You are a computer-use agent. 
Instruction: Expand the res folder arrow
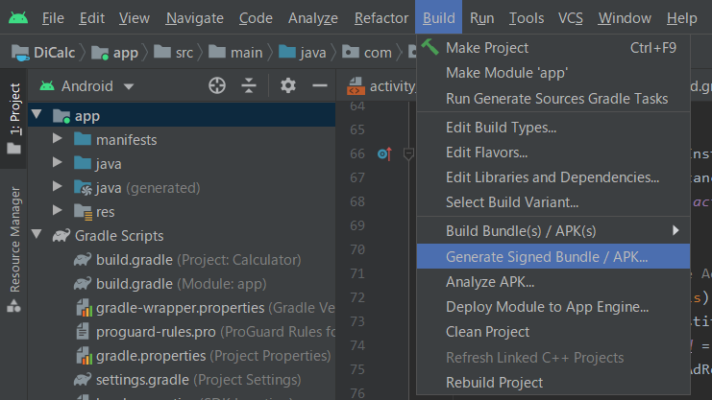pyautogui.click(x=58, y=210)
